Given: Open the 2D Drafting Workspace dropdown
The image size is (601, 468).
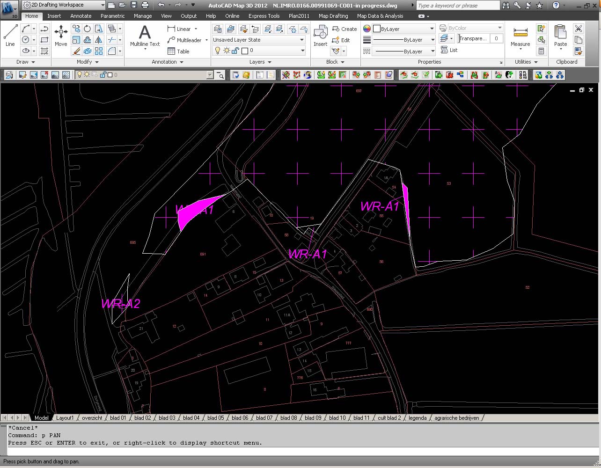Looking at the screenshot, I should pos(63,5).
